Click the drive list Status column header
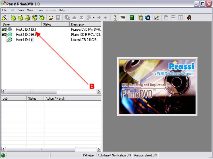The height and width of the screenshot is (159, 213). pos(55,24)
